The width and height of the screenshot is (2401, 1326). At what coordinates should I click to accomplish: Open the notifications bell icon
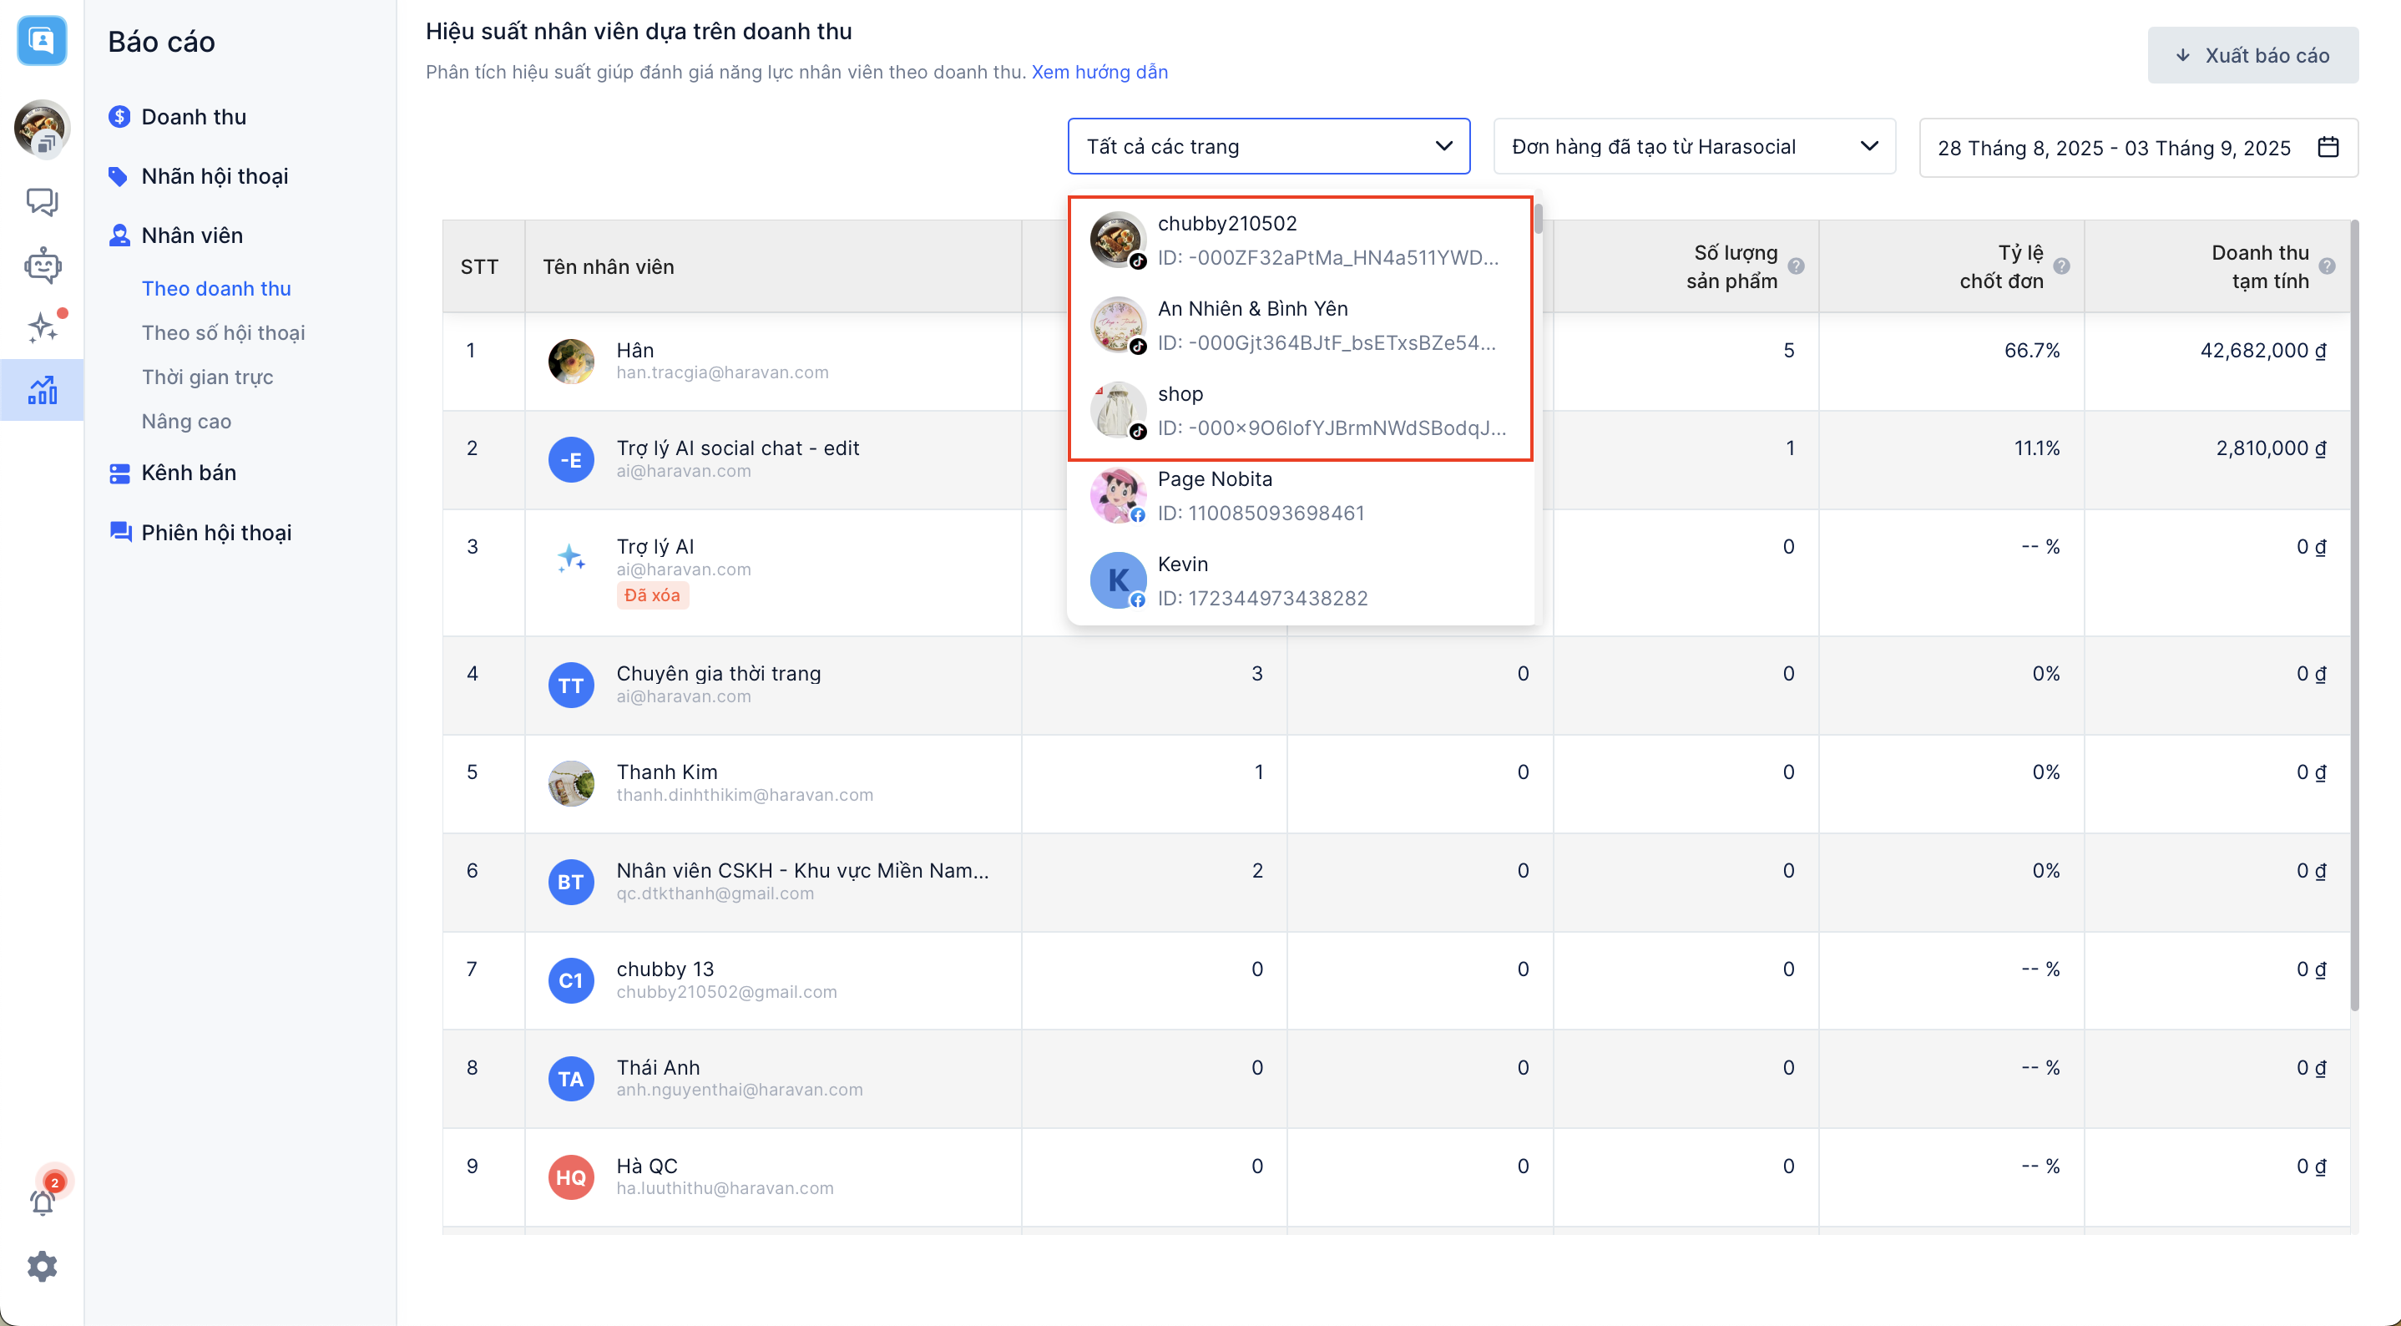point(42,1202)
